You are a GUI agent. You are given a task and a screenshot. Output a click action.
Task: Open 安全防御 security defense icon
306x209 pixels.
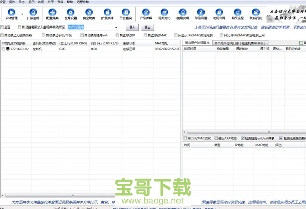(x=89, y=12)
